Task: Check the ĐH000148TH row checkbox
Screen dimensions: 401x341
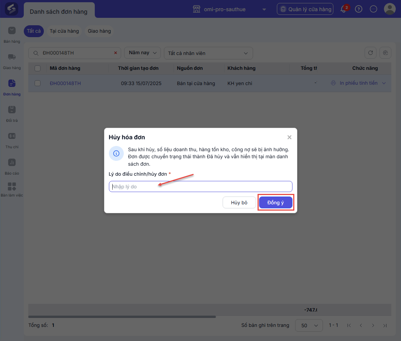Action: point(38,83)
